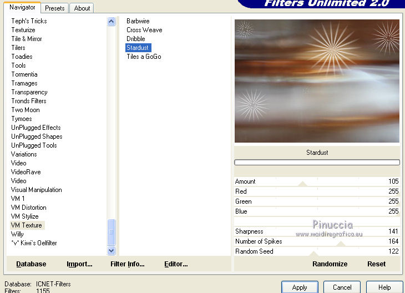Select VM 1 category
Screen dimensions: 405x293
pyautogui.click(x=18, y=199)
